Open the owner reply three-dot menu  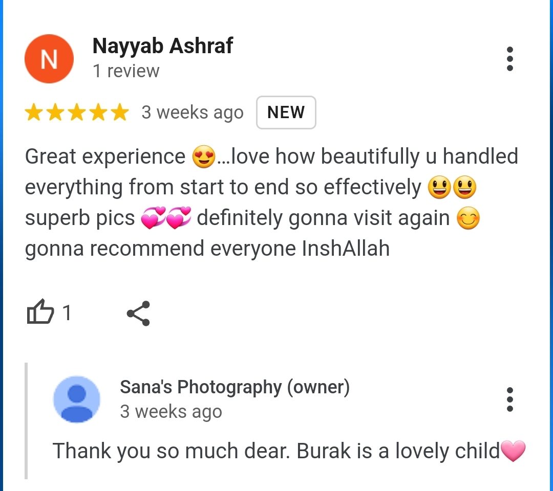[x=509, y=399]
